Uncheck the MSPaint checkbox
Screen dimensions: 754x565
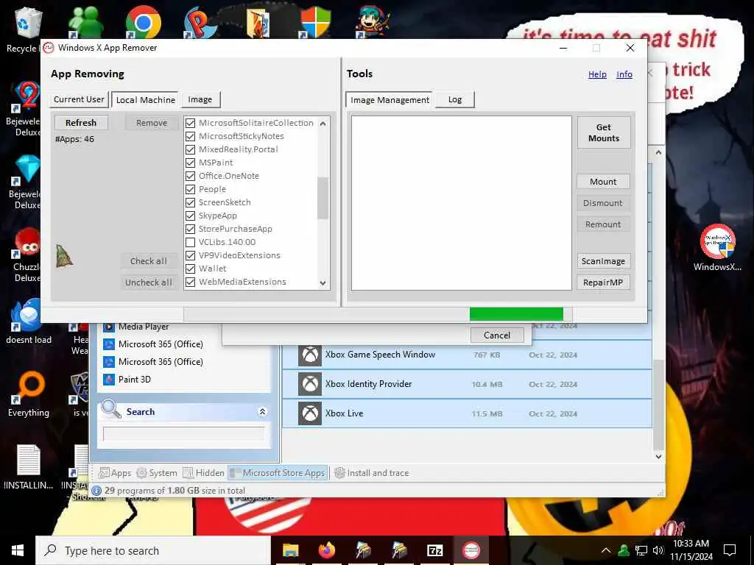click(191, 163)
